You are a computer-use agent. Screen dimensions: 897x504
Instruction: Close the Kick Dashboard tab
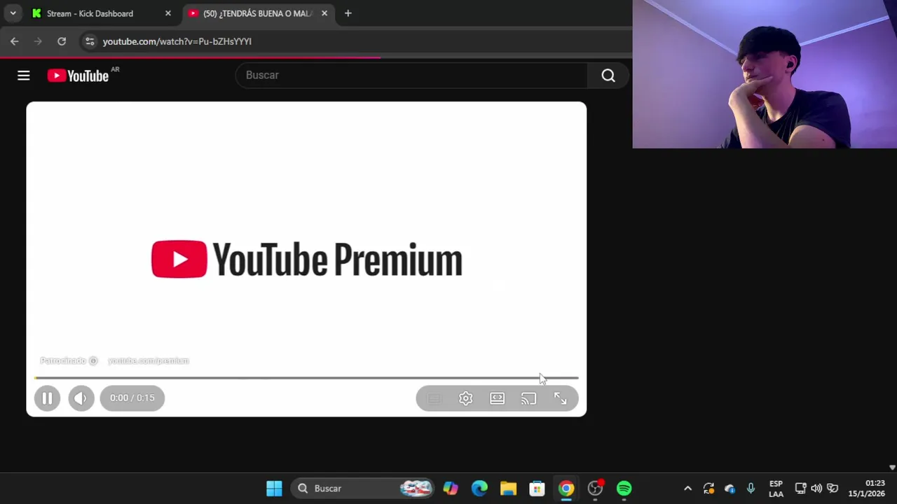(167, 13)
